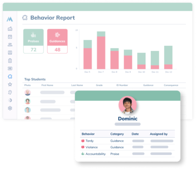Image resolution: width=196 pixels, height=169 pixels.
Task: Open the circular progress sidebar icon
Action: coord(10,100)
